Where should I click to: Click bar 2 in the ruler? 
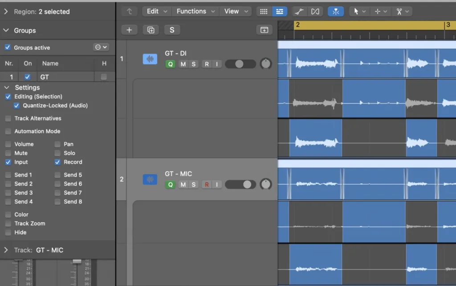297,24
